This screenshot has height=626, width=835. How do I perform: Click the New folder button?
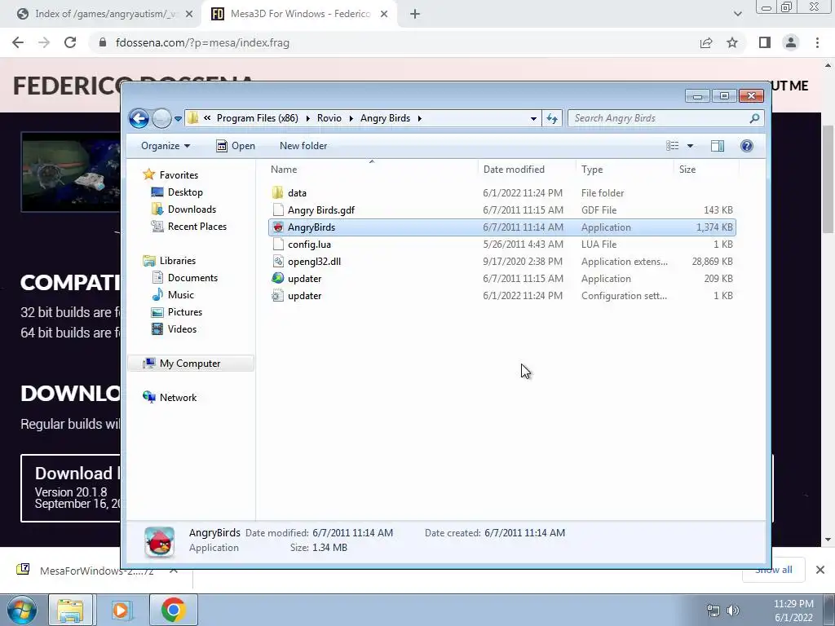303,146
